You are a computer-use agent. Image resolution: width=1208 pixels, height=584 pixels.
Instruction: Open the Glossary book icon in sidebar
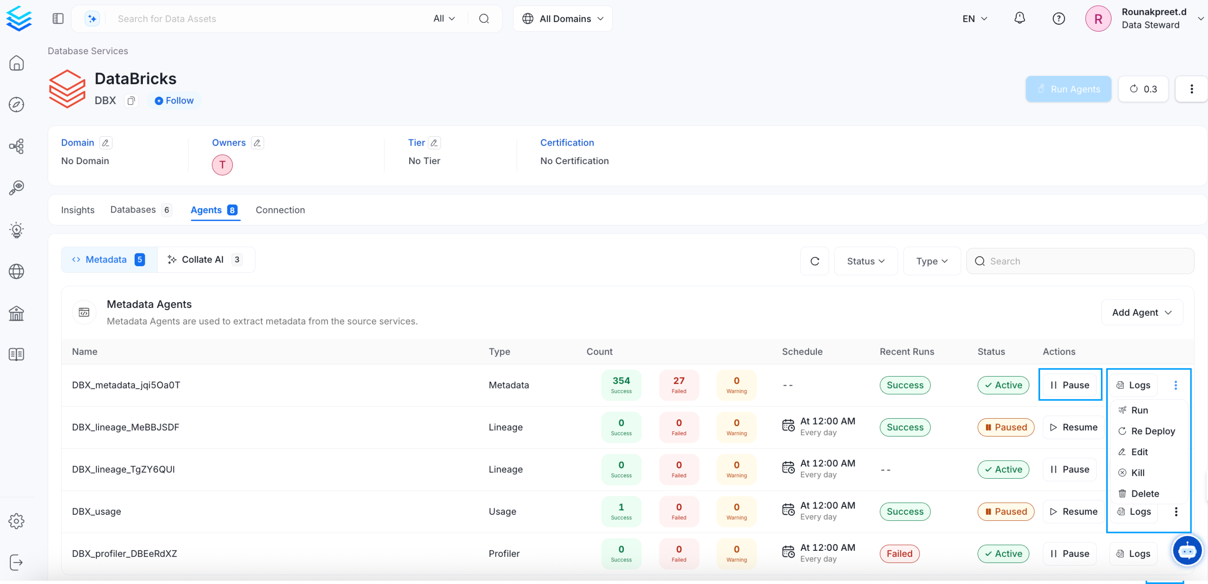click(16, 354)
